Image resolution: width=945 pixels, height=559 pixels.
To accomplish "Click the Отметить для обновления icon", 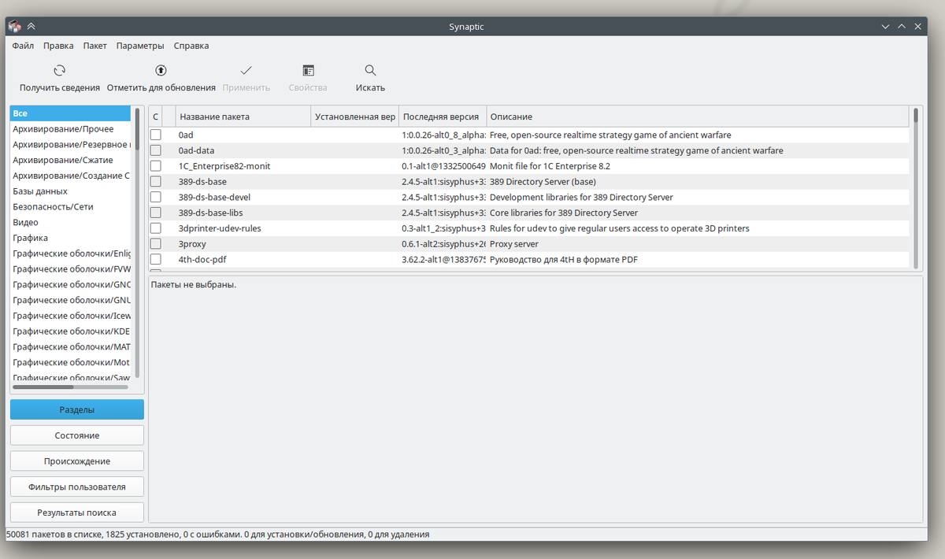I will tap(160, 70).
